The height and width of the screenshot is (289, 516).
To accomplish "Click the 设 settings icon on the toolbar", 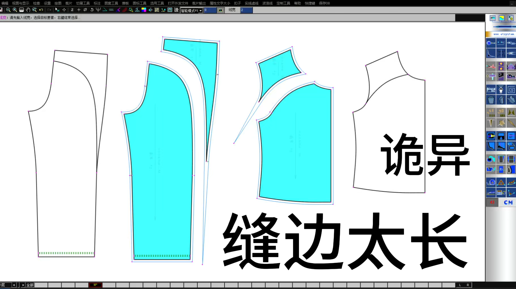I will pyautogui.click(x=176, y=10).
